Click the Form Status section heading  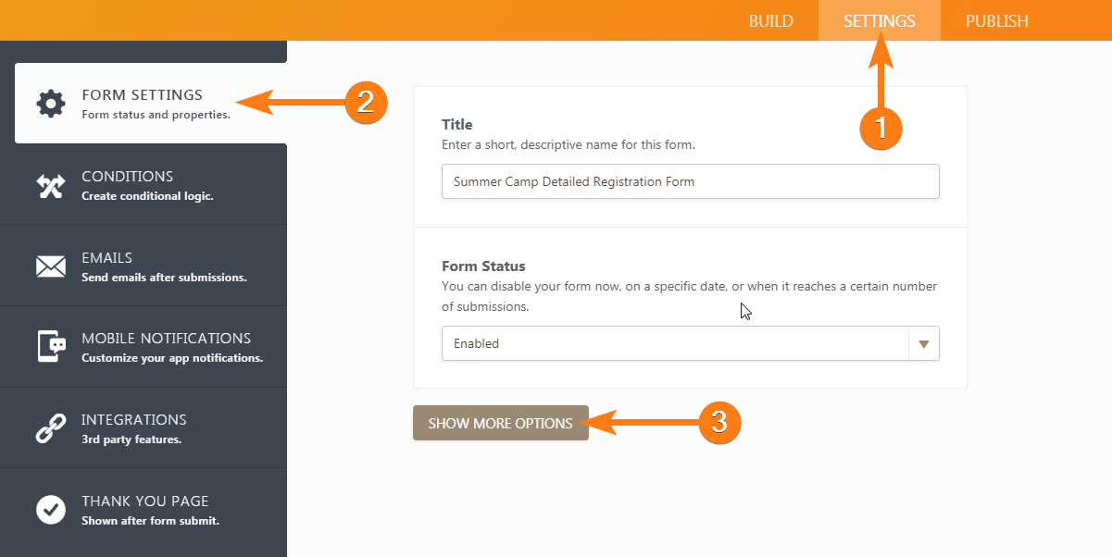coord(483,266)
